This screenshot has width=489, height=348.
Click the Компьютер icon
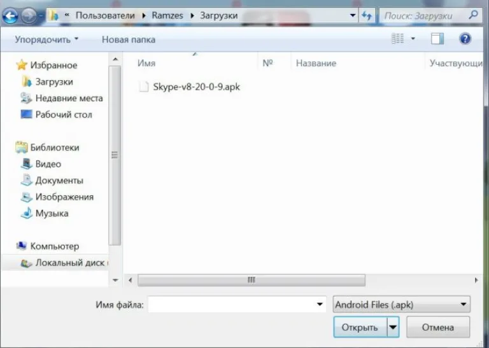coord(22,246)
